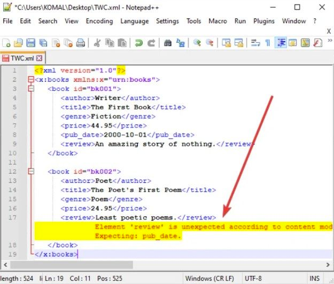This screenshot has width=334, height=284.
Task: Click the Print icon in toolbar
Action: click(x=80, y=43)
